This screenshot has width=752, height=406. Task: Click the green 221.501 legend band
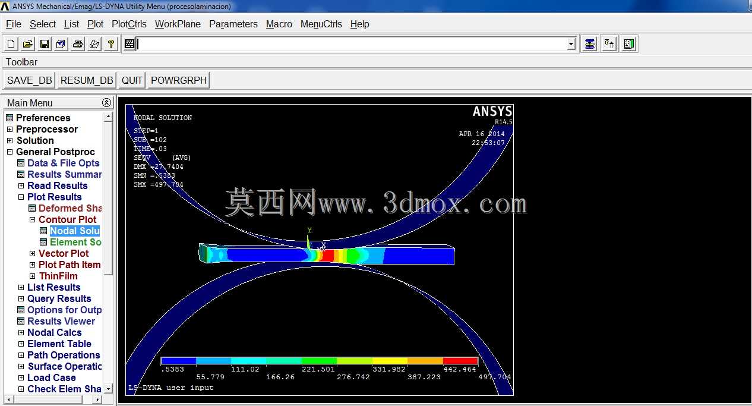point(319,361)
